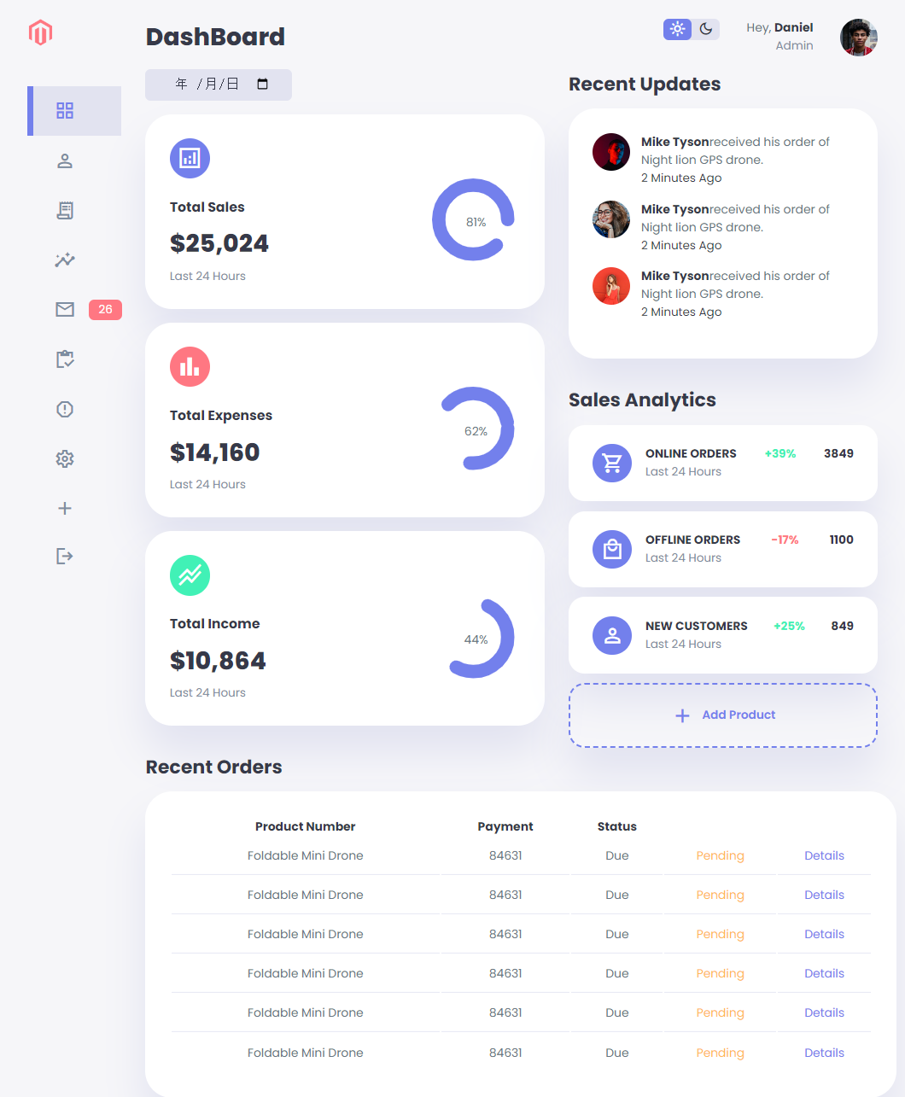
Task: Click the Status column header
Action: point(617,826)
